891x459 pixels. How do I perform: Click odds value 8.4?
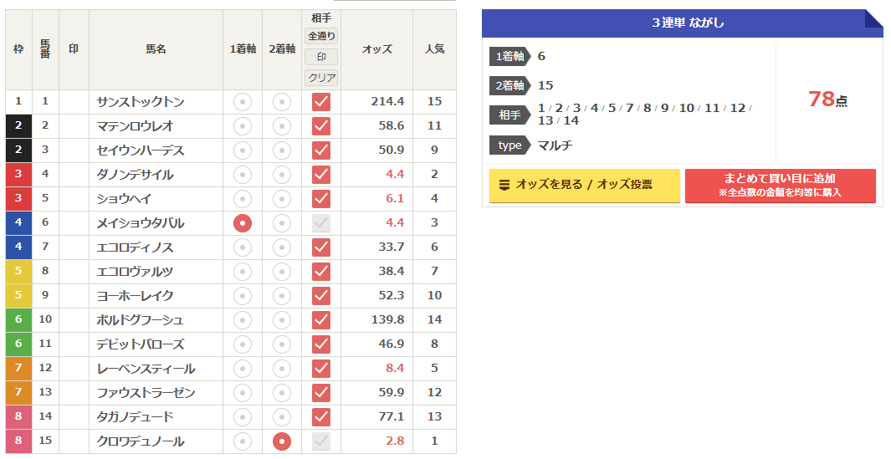(x=395, y=368)
